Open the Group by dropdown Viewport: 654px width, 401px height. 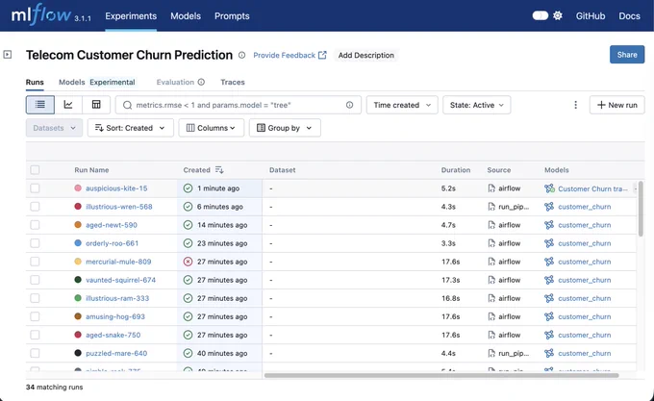pos(285,128)
